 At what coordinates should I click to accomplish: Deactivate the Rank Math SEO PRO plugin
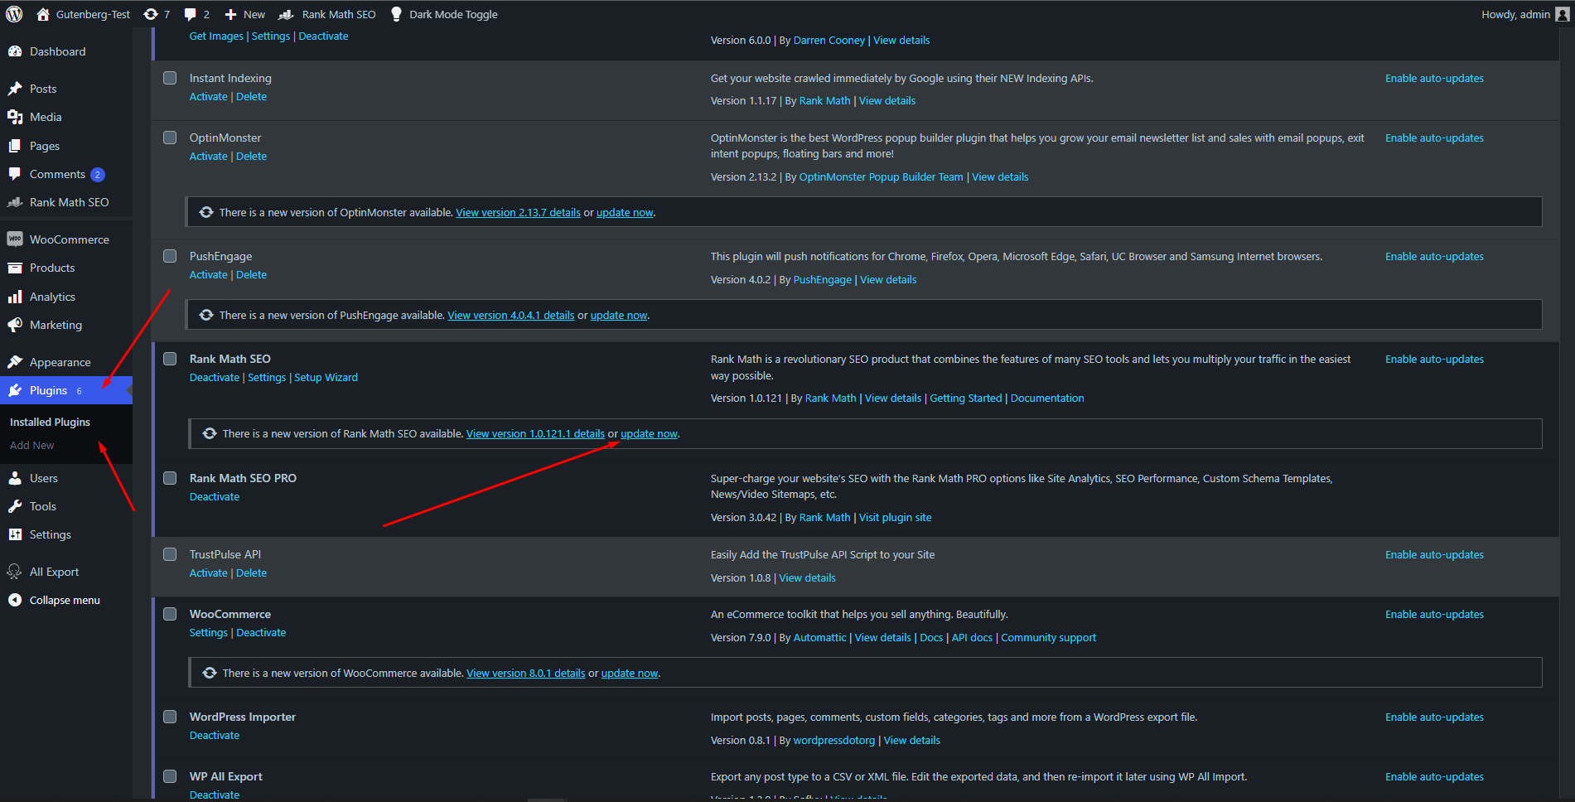click(x=215, y=496)
